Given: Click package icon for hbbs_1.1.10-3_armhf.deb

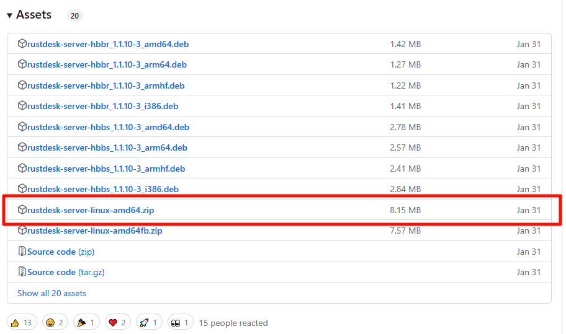Looking at the screenshot, I should point(22,169).
